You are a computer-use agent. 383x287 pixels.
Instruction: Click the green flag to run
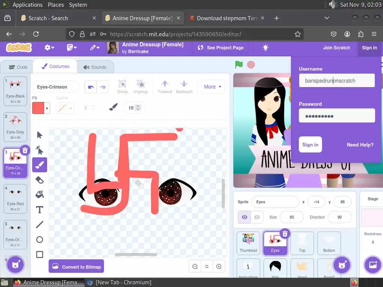click(239, 65)
